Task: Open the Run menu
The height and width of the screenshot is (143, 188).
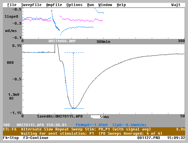Action: [x=90, y=5]
